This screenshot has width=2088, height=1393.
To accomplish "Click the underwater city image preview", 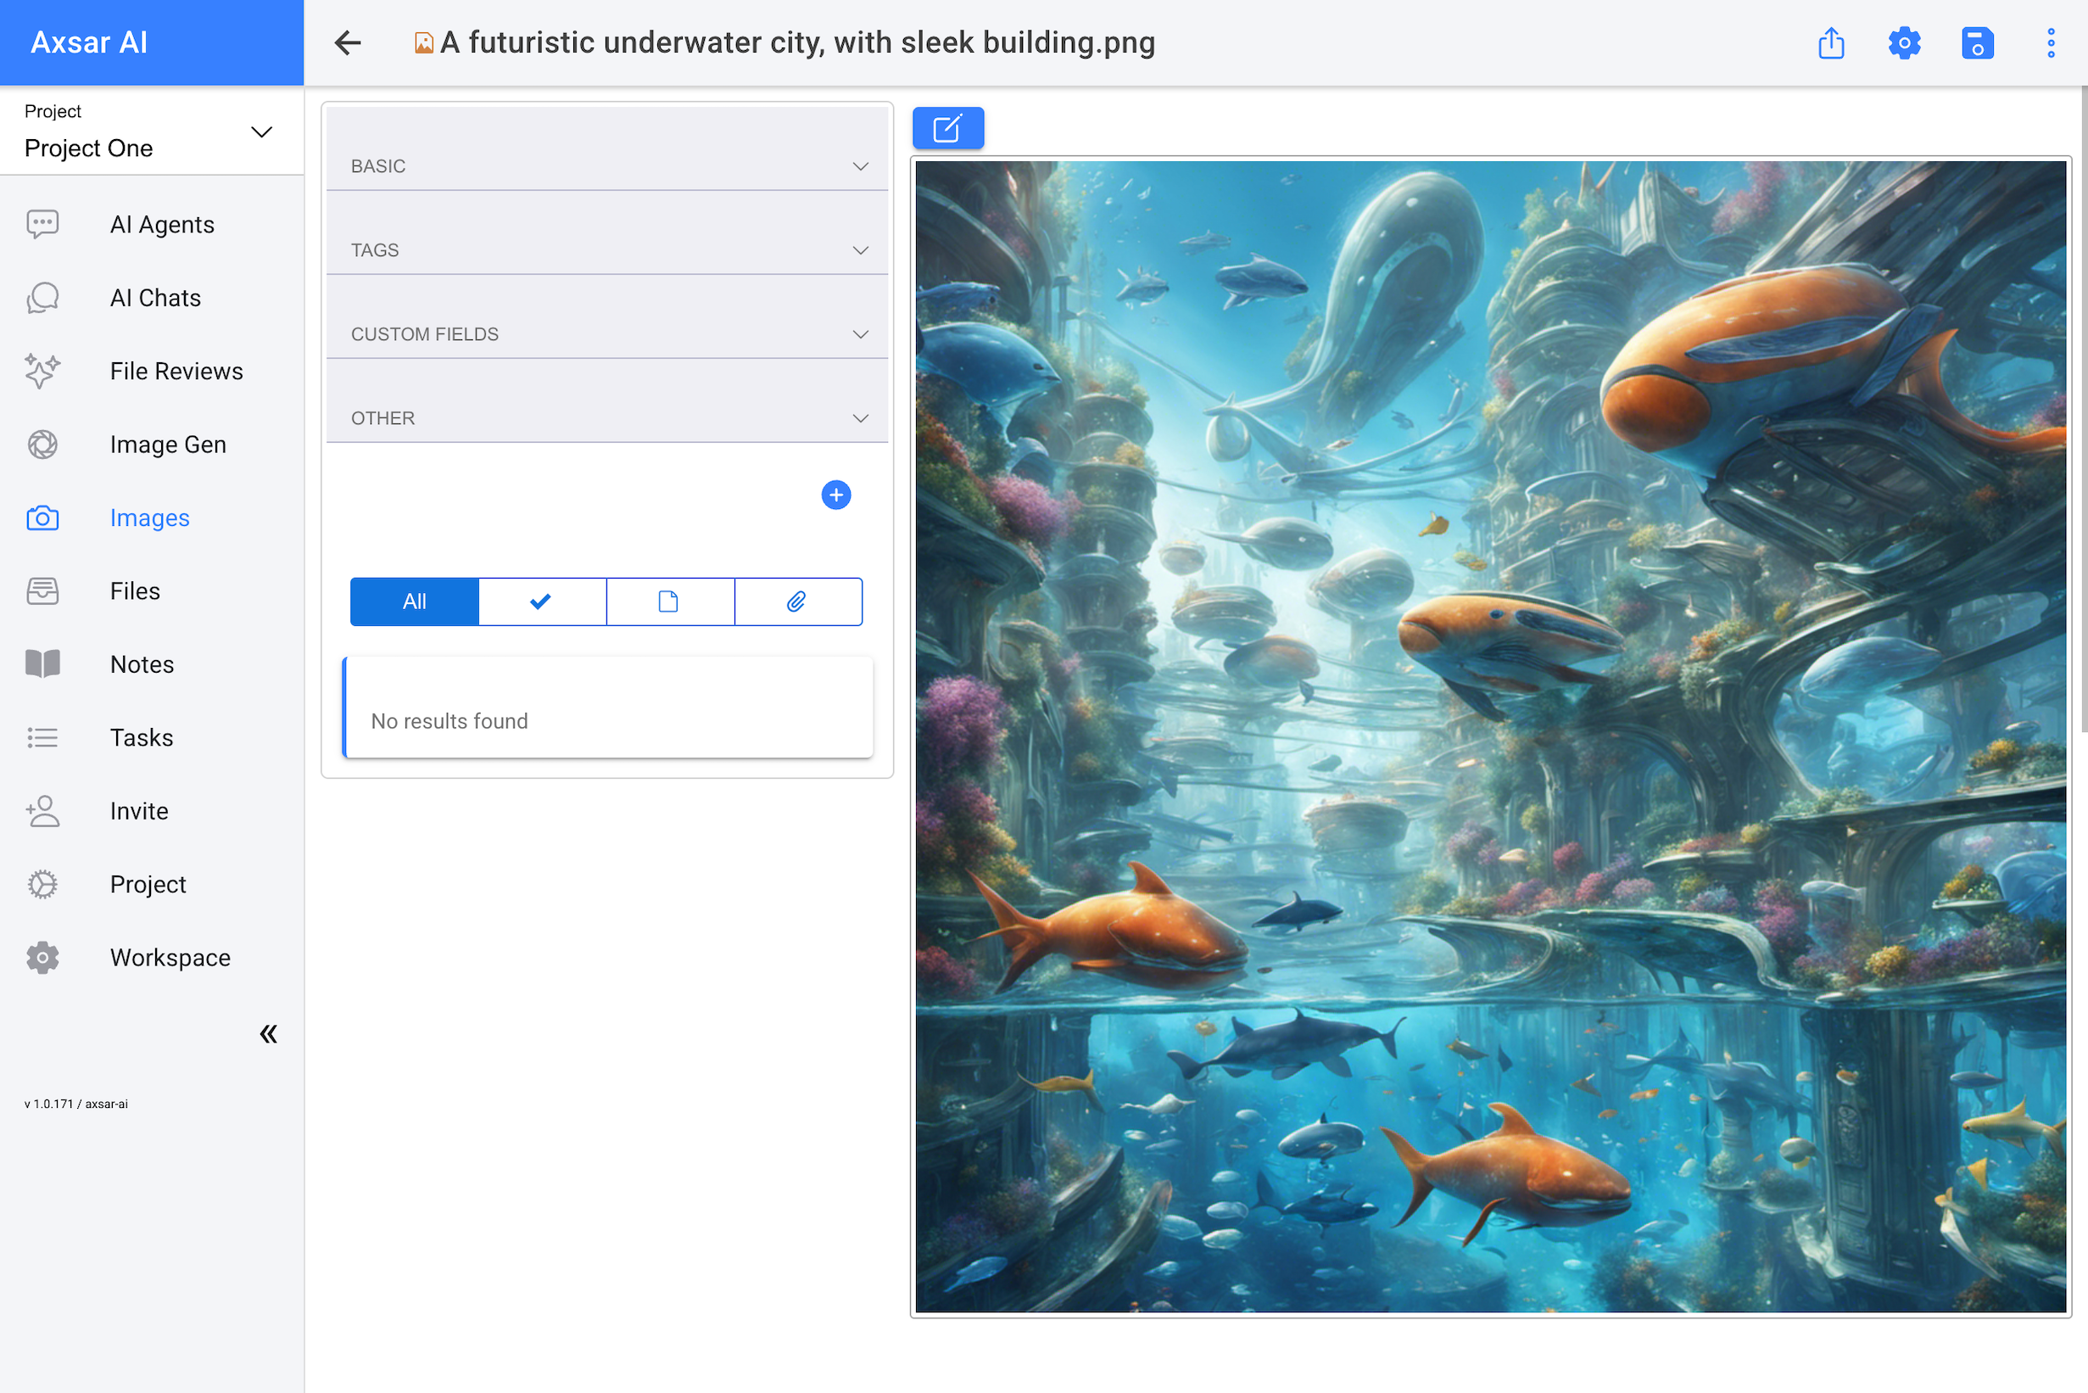I will (x=1489, y=736).
